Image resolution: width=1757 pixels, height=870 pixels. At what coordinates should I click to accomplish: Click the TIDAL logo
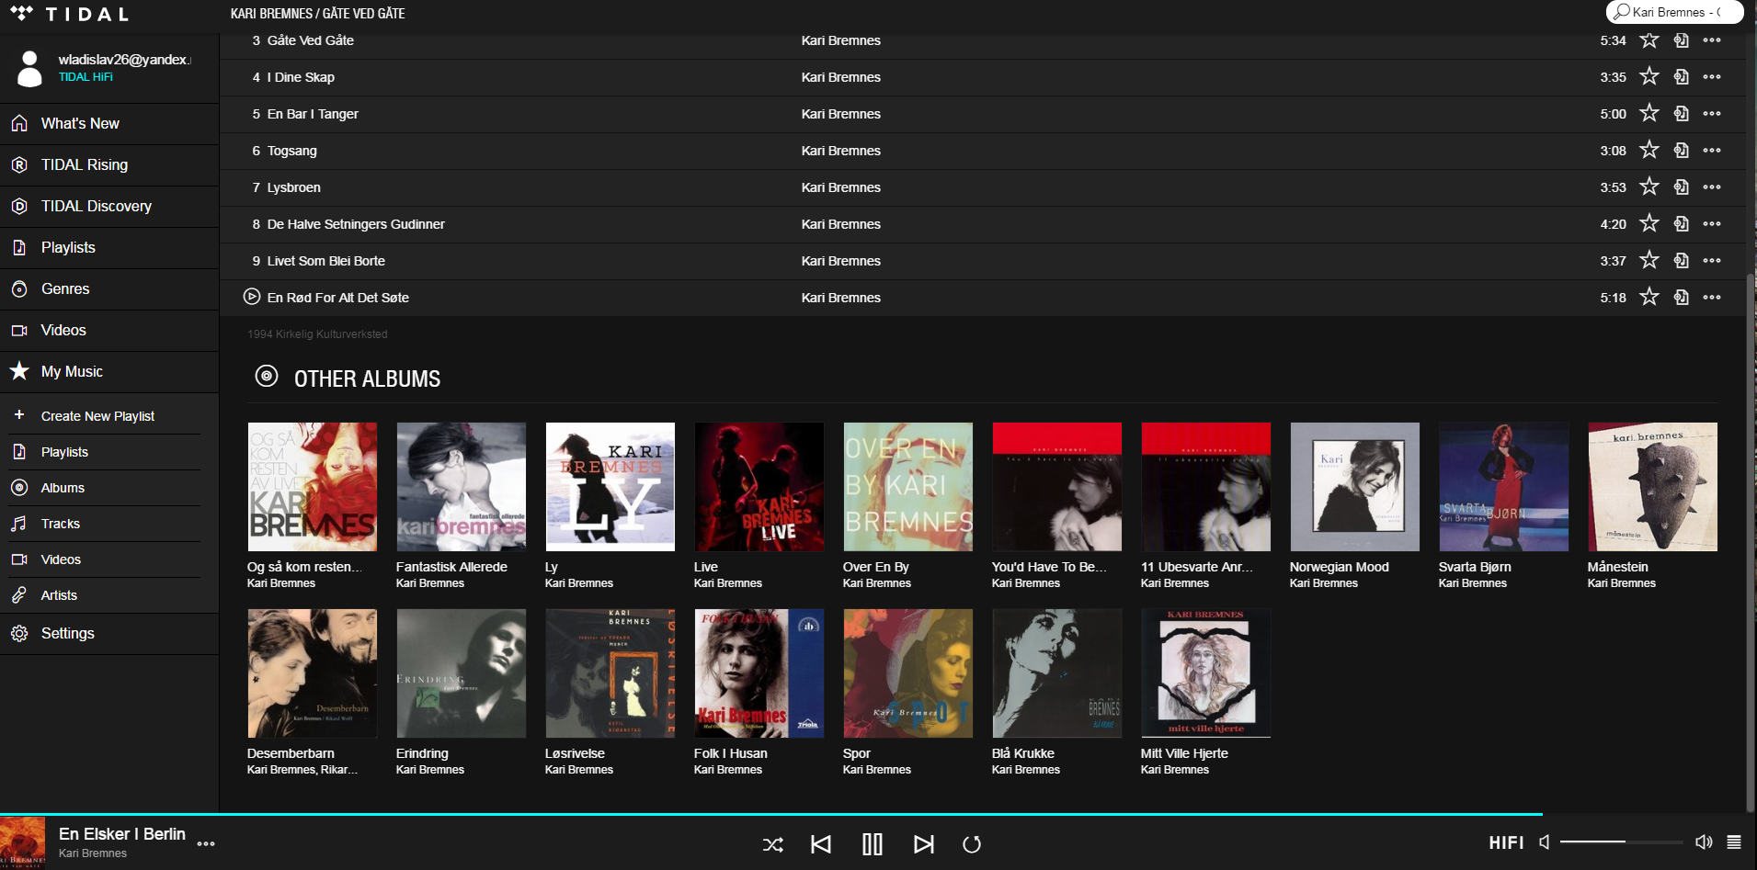click(70, 14)
